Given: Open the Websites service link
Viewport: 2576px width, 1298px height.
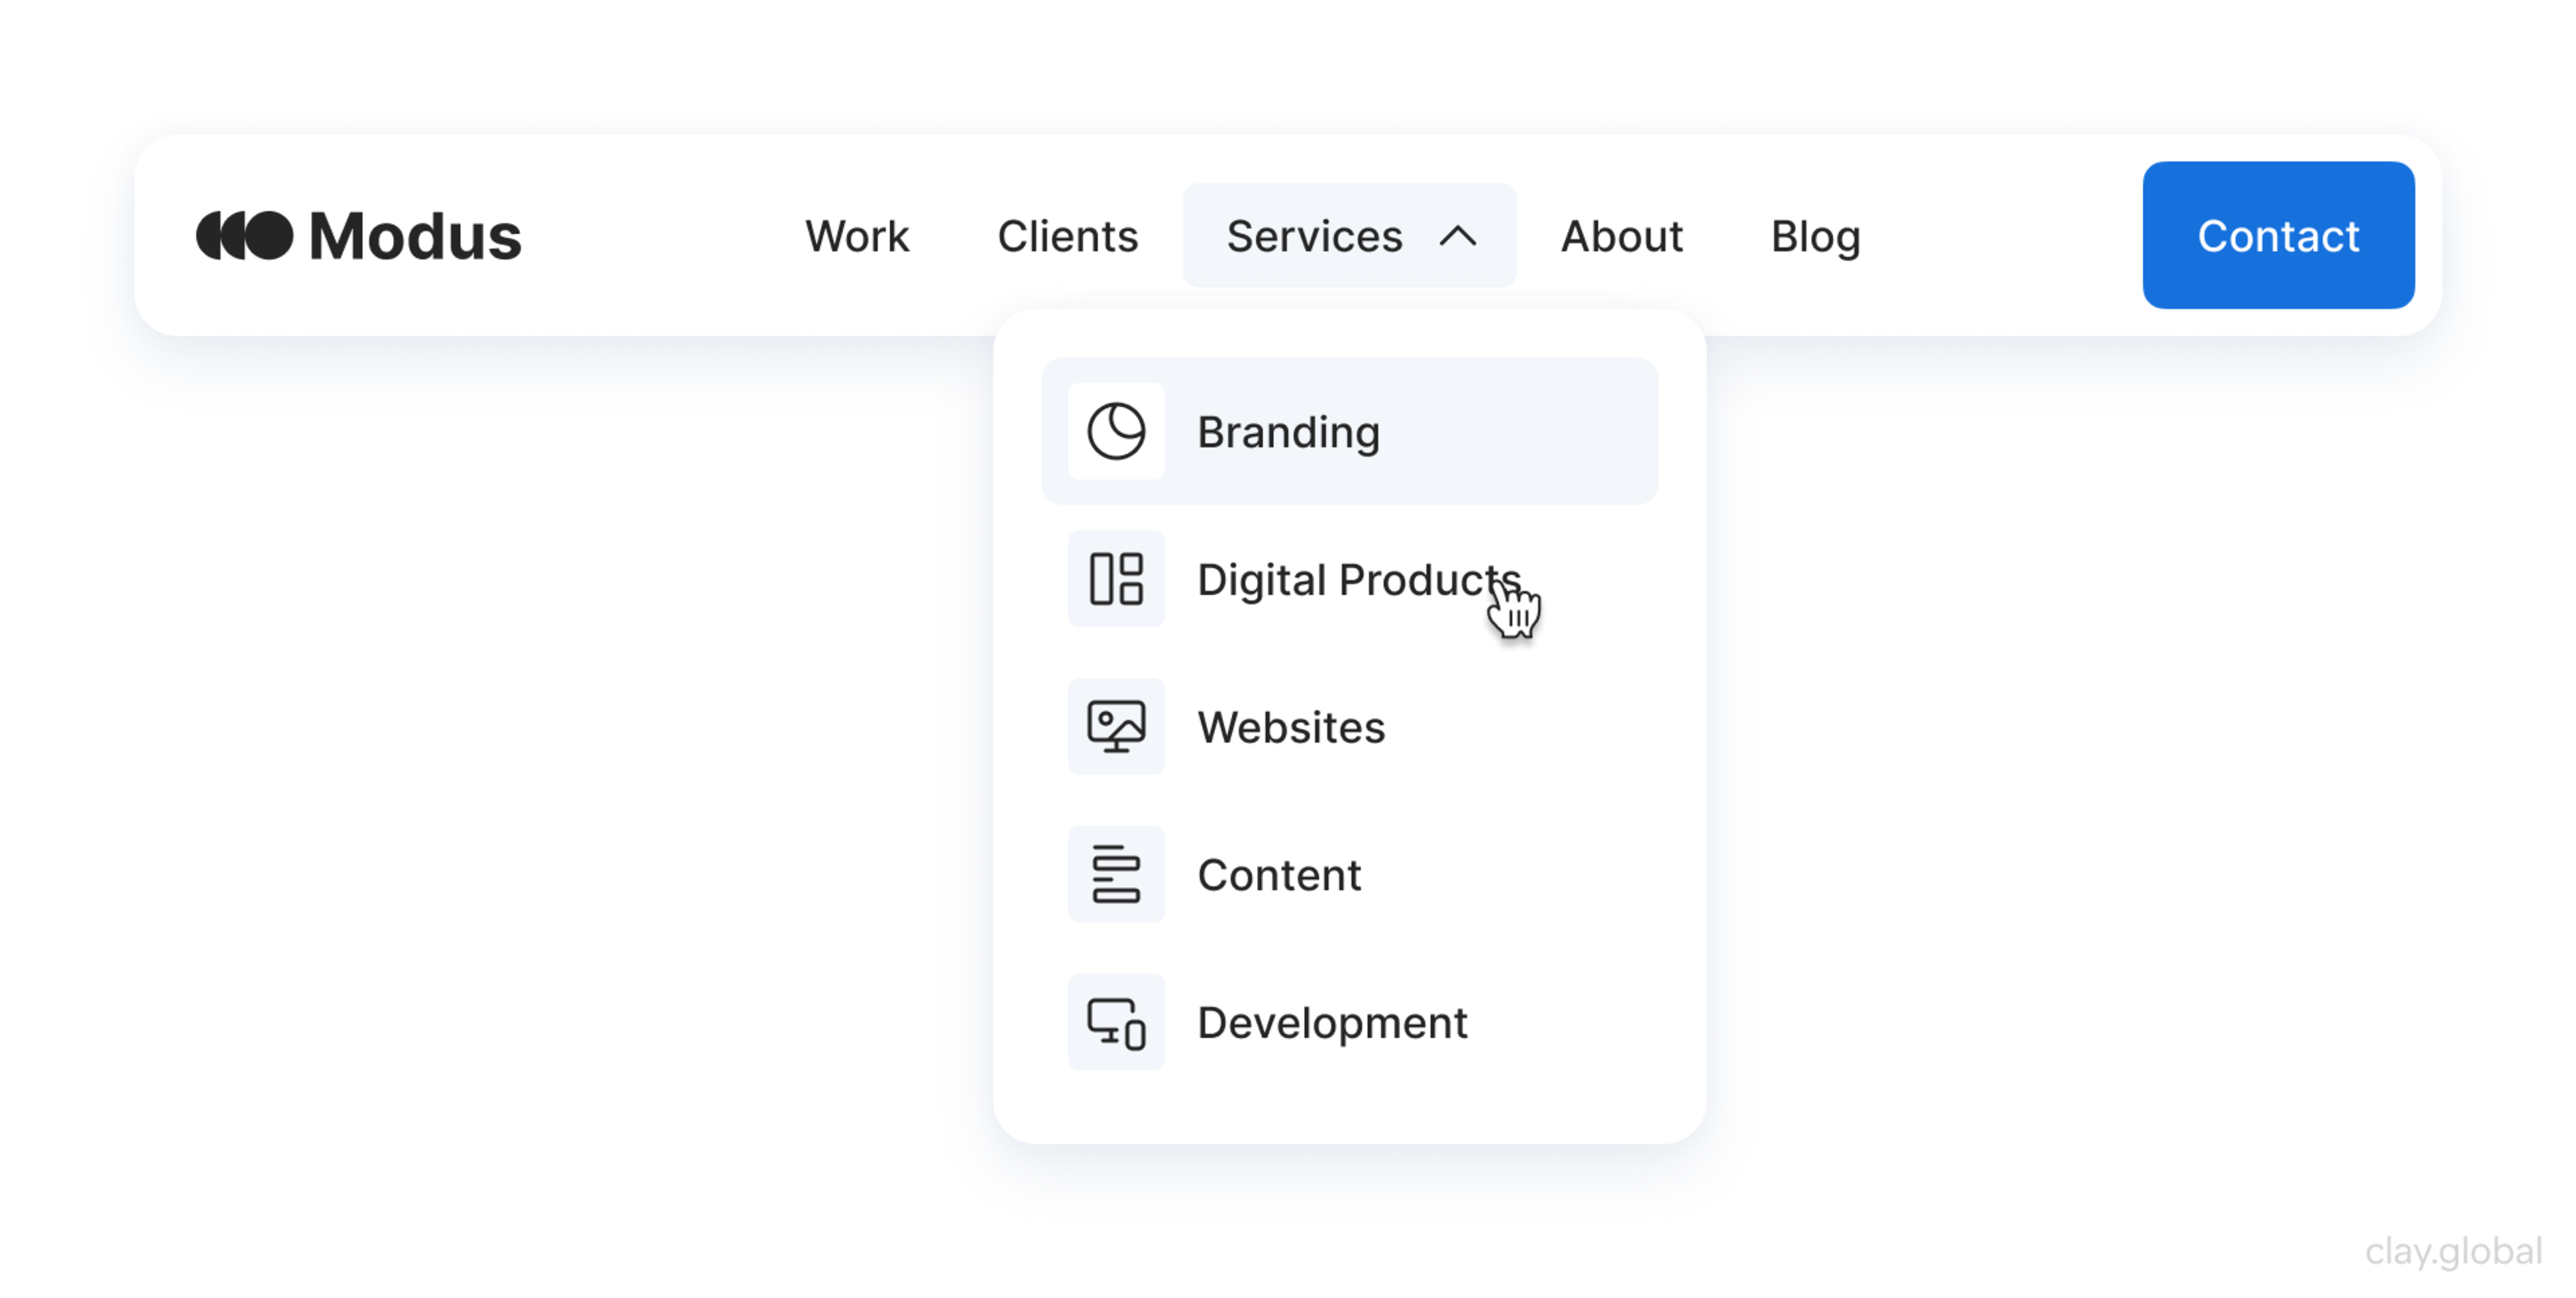Looking at the screenshot, I should (1349, 727).
